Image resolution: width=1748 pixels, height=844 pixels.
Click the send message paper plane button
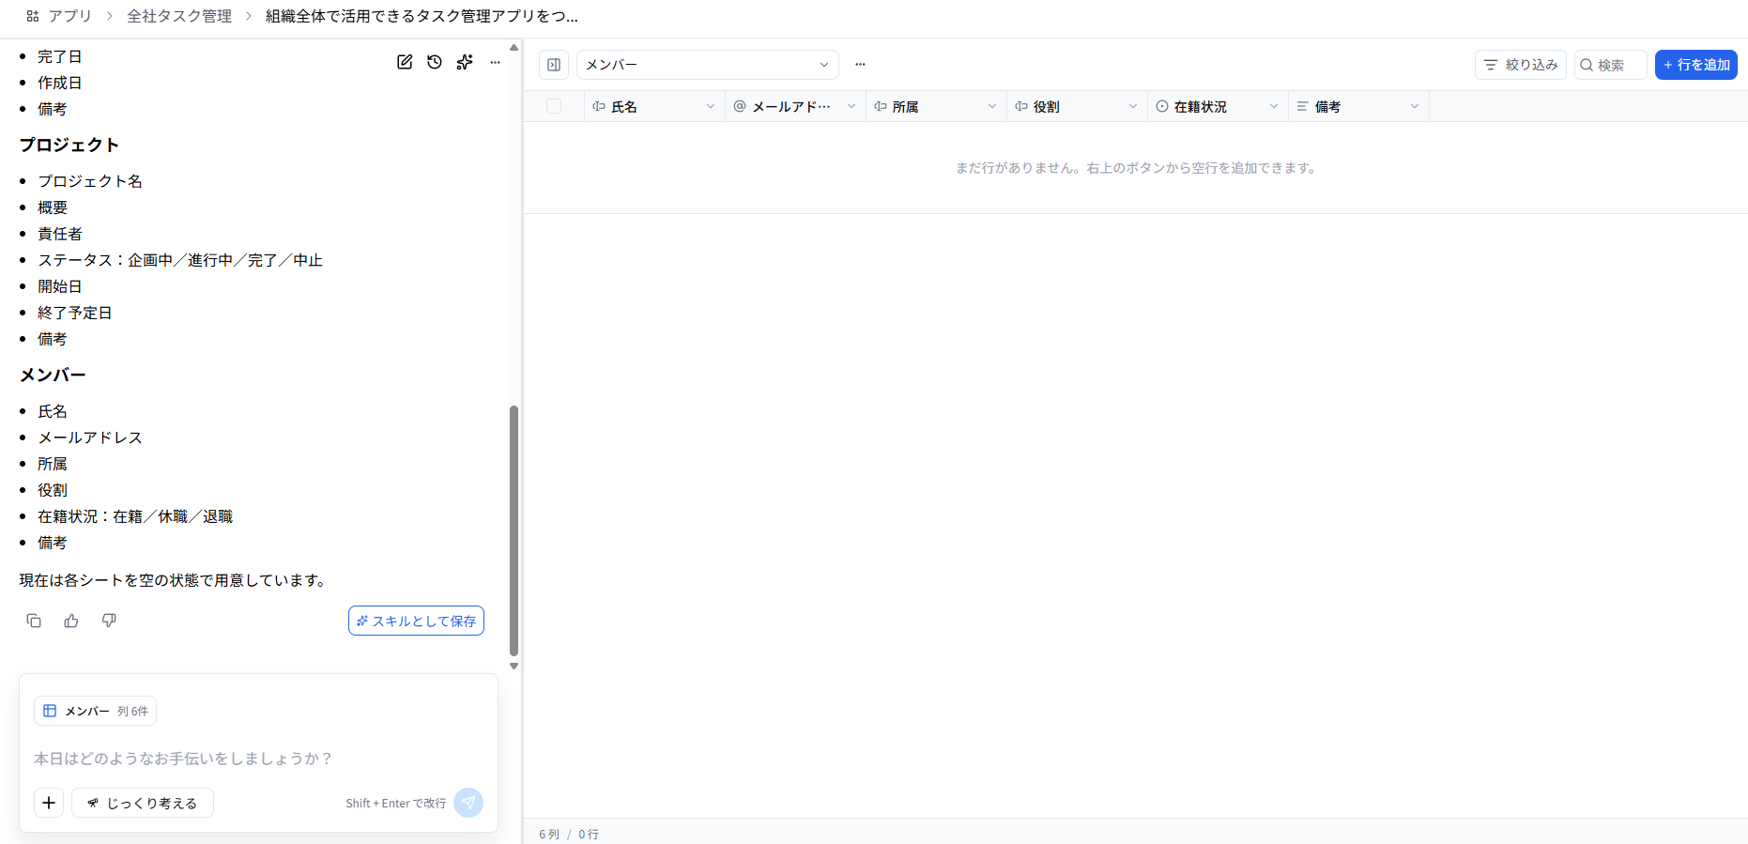pyautogui.click(x=468, y=803)
